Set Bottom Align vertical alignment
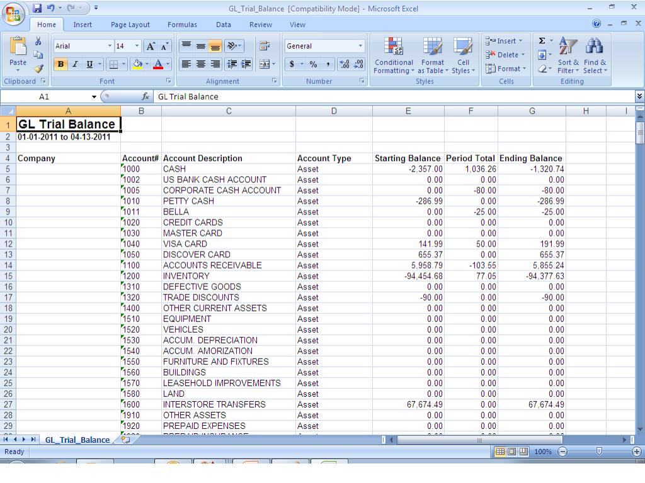The width and height of the screenshot is (645, 483). pyautogui.click(x=215, y=46)
